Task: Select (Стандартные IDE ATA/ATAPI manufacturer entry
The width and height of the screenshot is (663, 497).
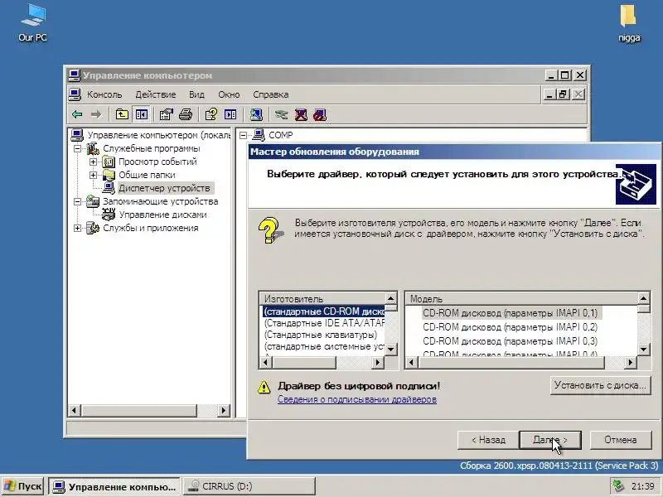Action: pos(323,323)
